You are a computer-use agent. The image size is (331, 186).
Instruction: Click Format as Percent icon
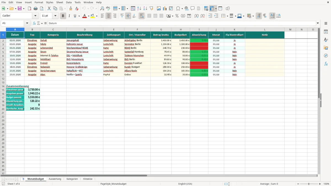pyautogui.click(x=177, y=16)
